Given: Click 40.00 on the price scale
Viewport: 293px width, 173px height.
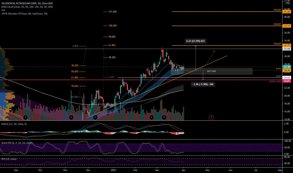Looking at the screenshot, I should (x=287, y=17).
